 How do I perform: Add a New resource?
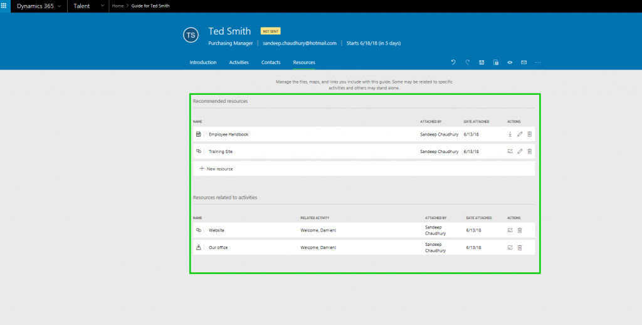[216, 169]
